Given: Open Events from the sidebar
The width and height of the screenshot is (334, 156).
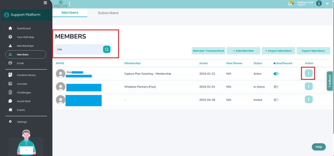Looking at the screenshot, I should pos(21,110).
